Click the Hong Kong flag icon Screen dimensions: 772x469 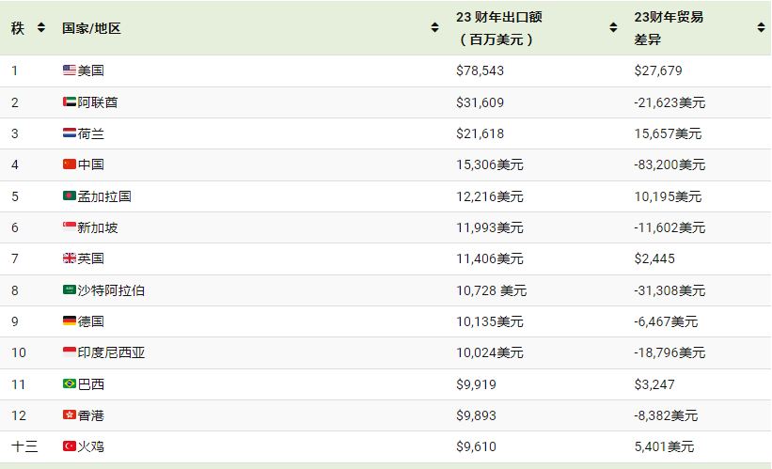pyautogui.click(x=69, y=415)
